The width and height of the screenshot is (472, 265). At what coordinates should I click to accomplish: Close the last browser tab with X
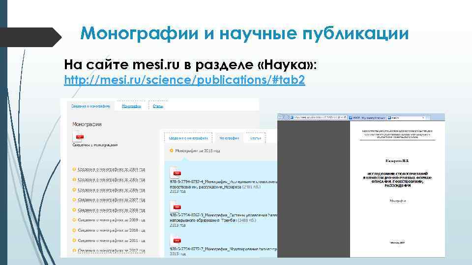click(423, 117)
